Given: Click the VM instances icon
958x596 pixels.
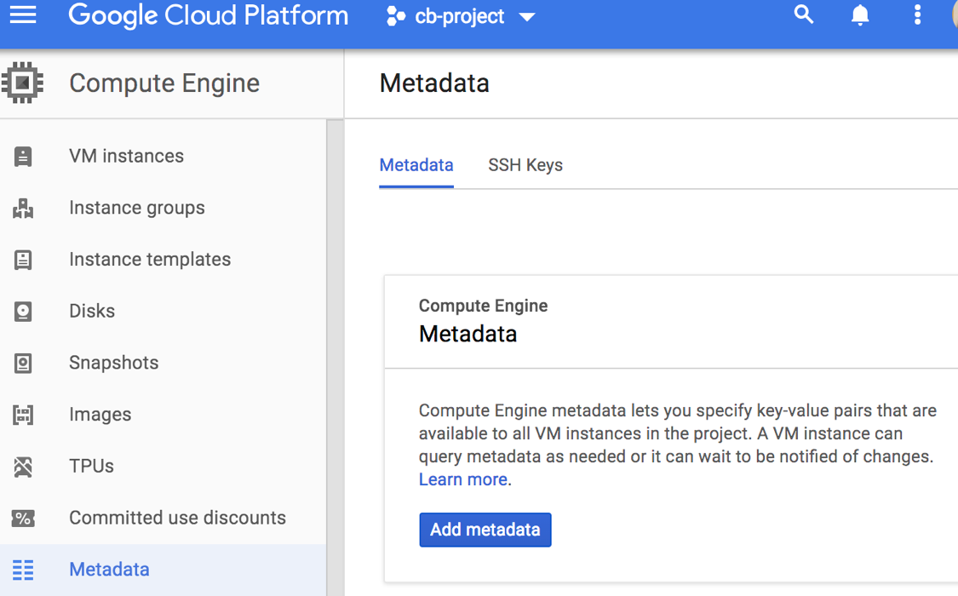Looking at the screenshot, I should [x=23, y=157].
